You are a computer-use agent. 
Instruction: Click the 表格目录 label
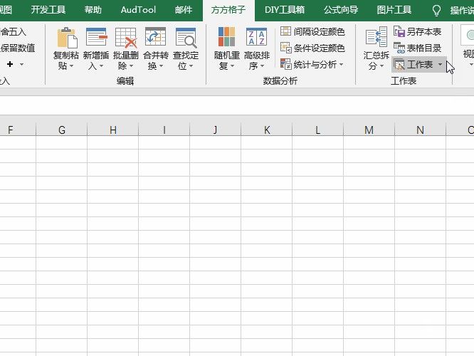click(x=424, y=48)
